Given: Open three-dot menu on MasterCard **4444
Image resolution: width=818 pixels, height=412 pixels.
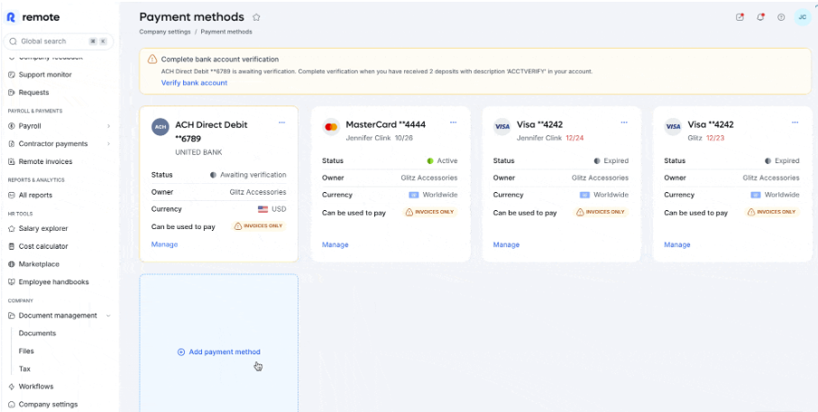Looking at the screenshot, I should click(x=453, y=123).
